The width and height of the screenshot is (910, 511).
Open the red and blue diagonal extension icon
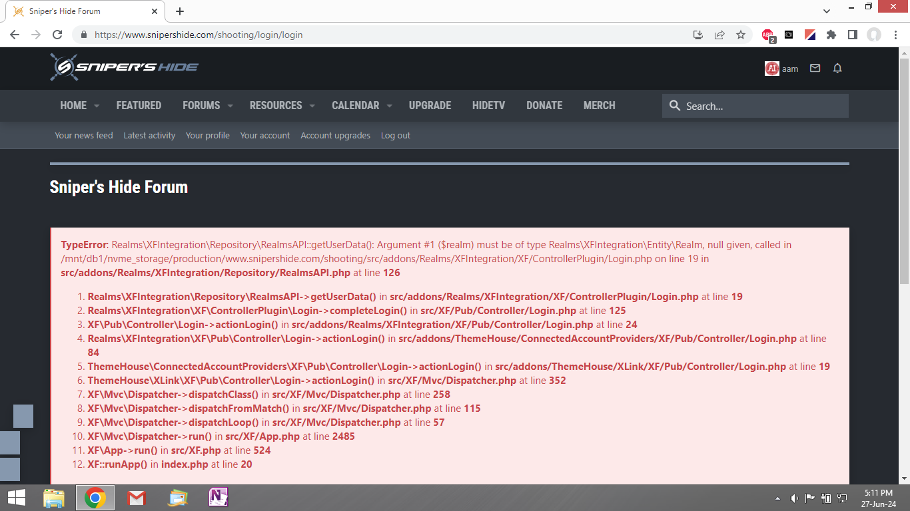coord(810,35)
